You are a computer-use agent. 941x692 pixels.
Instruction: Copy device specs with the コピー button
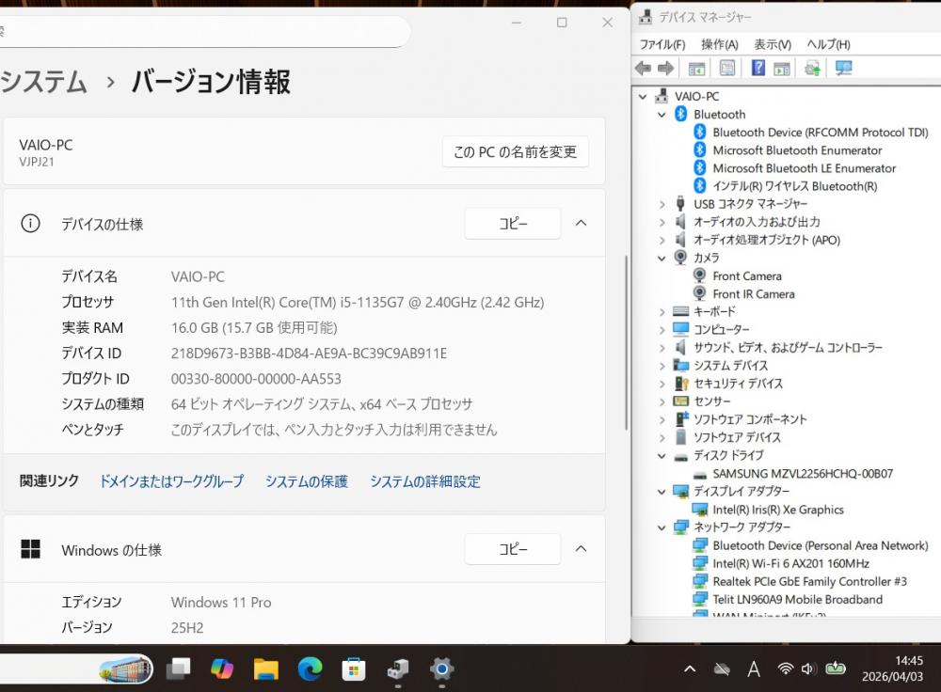pos(512,224)
